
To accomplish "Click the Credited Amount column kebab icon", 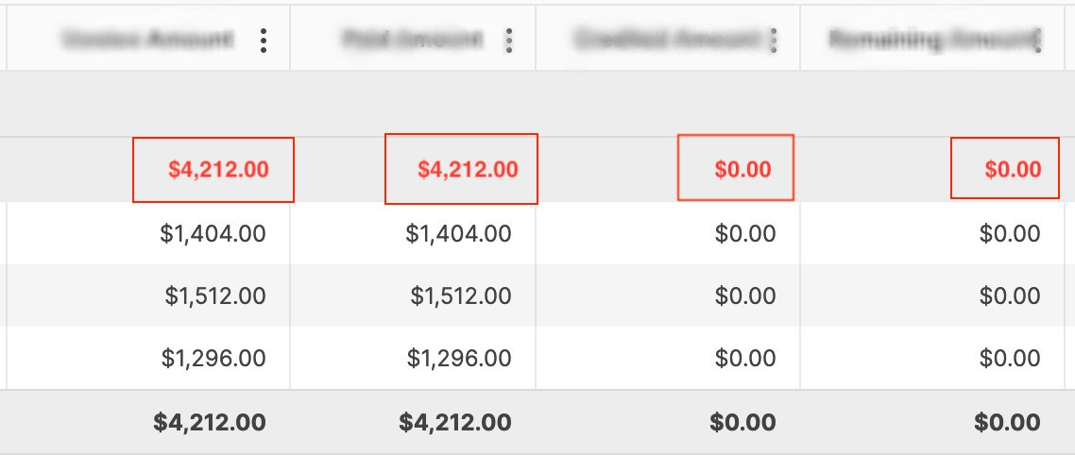I will 774,40.
